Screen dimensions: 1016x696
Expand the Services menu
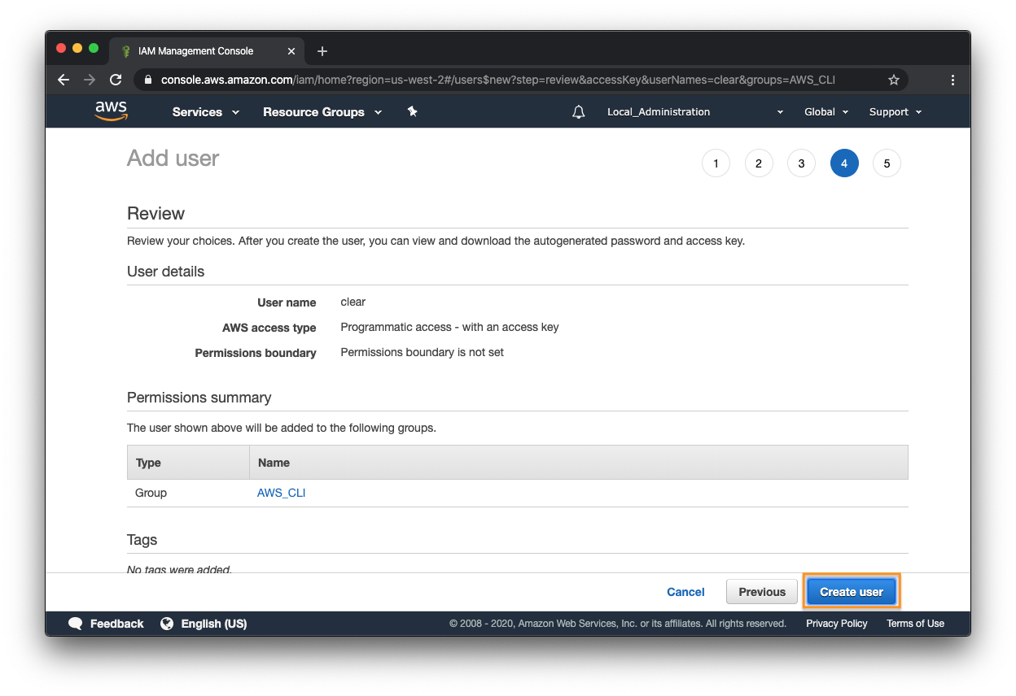click(x=206, y=112)
